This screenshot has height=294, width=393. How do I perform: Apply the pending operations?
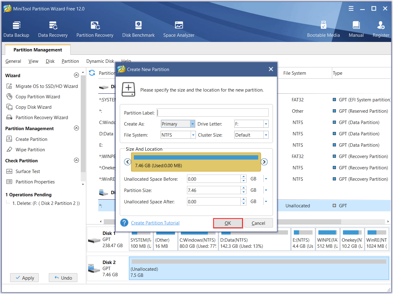click(25, 278)
